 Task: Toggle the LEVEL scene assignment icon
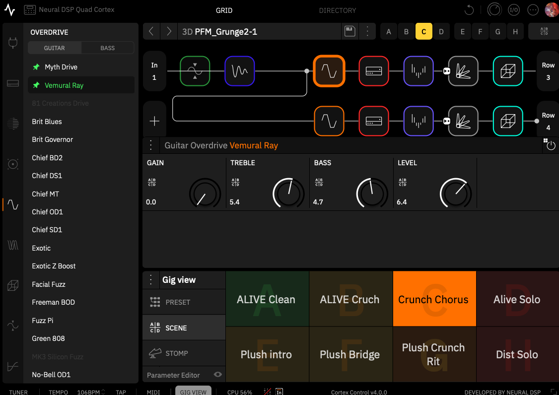coord(403,182)
